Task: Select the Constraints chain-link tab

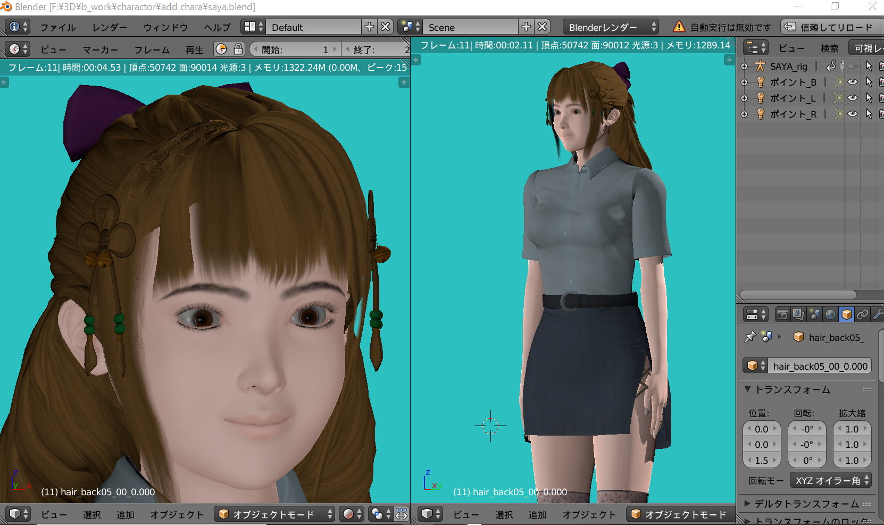Action: coord(862,314)
